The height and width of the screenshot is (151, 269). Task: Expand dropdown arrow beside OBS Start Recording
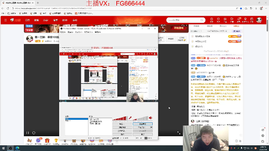pyautogui.click(x=151, y=128)
